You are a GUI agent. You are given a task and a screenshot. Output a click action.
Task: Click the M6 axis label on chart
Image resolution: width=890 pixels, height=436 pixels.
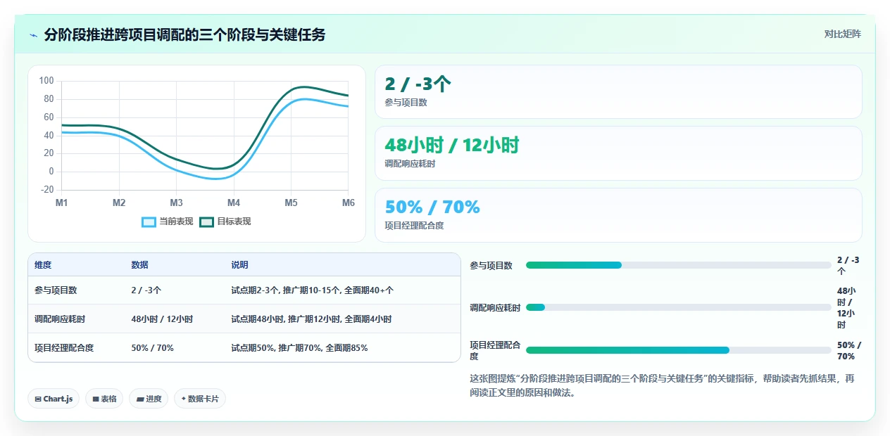(x=349, y=203)
